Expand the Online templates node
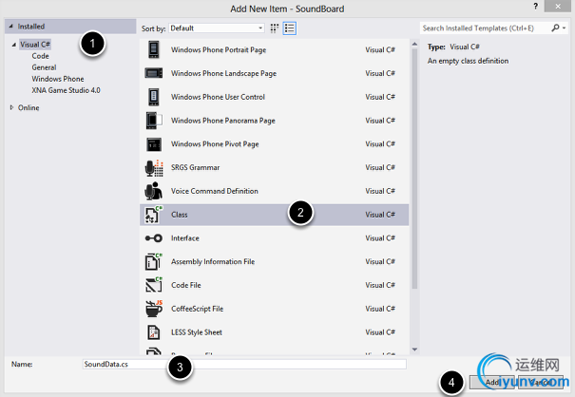This screenshot has width=575, height=397. [11, 107]
